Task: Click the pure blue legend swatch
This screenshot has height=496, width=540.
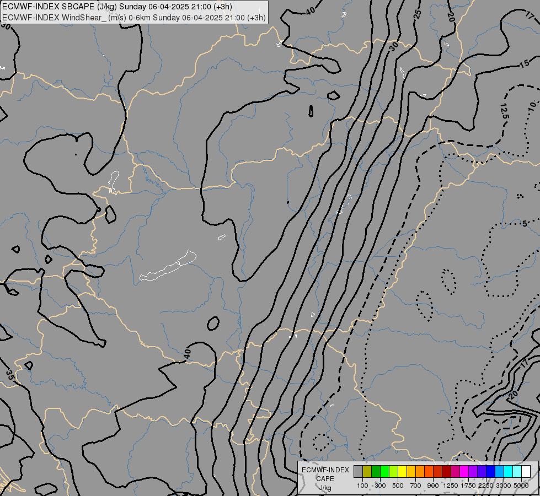Action: 490,472
